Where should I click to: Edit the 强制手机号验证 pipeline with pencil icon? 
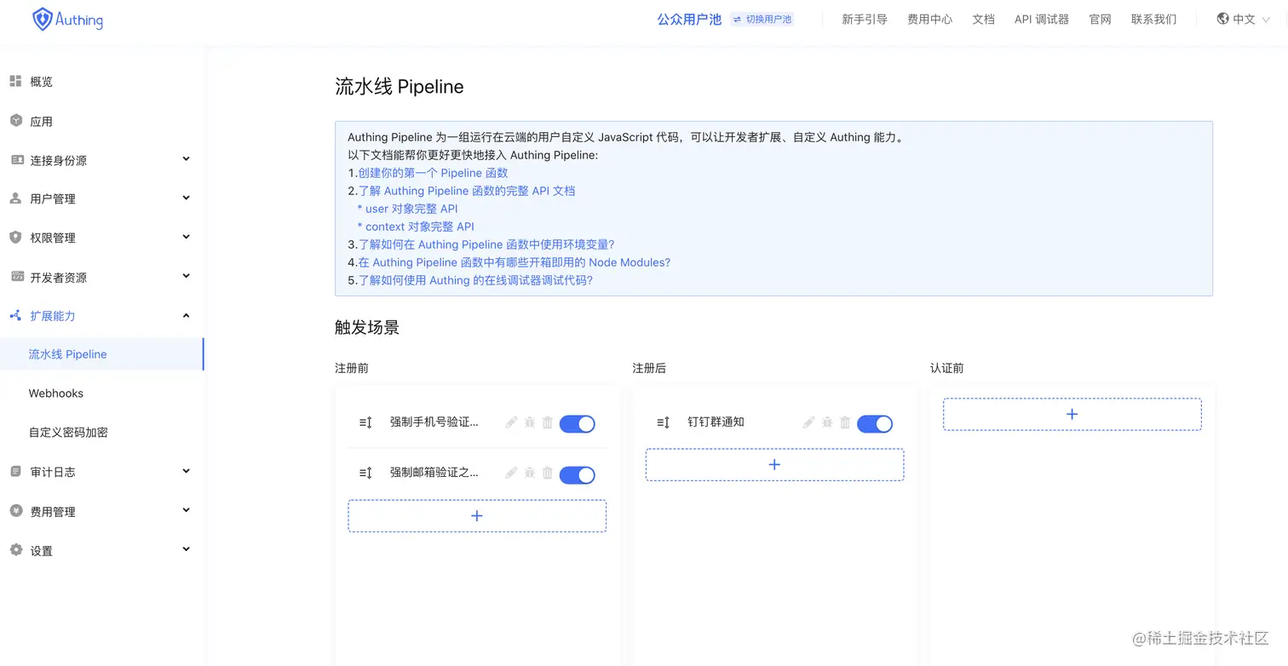pyautogui.click(x=511, y=422)
